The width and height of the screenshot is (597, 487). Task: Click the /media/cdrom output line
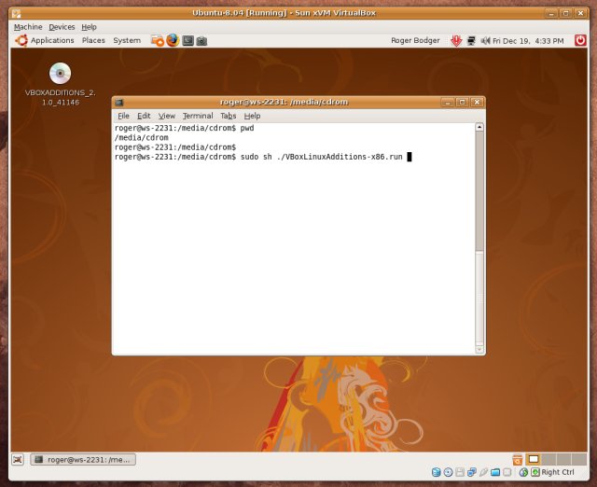141,137
